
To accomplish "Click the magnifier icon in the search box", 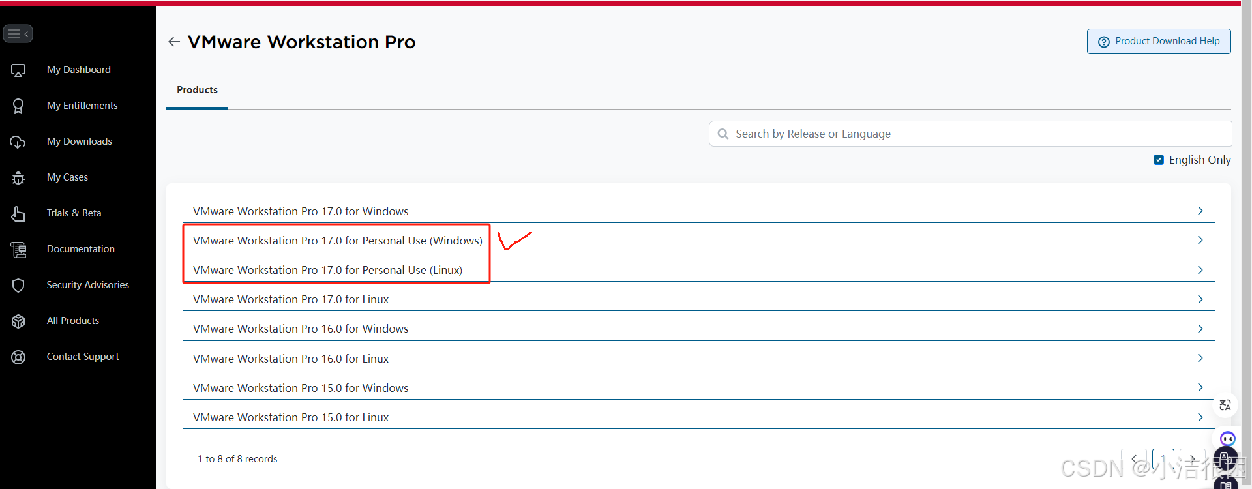I will point(723,134).
